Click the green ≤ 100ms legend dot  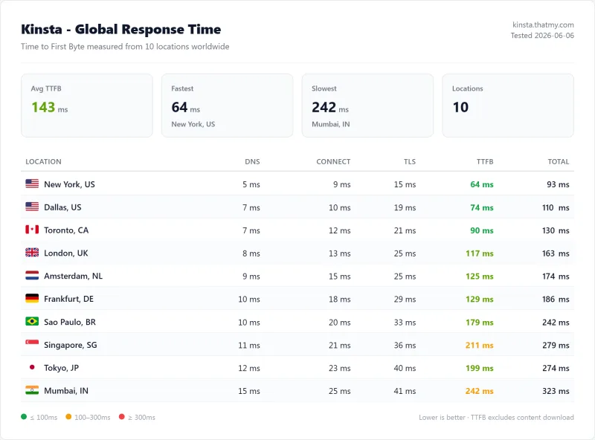pos(24,416)
